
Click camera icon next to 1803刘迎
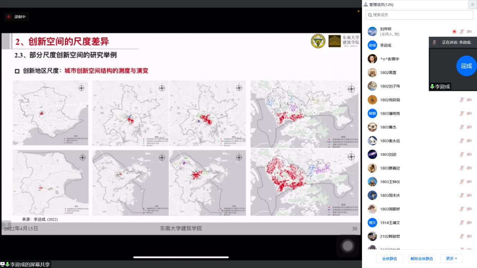[469, 154]
